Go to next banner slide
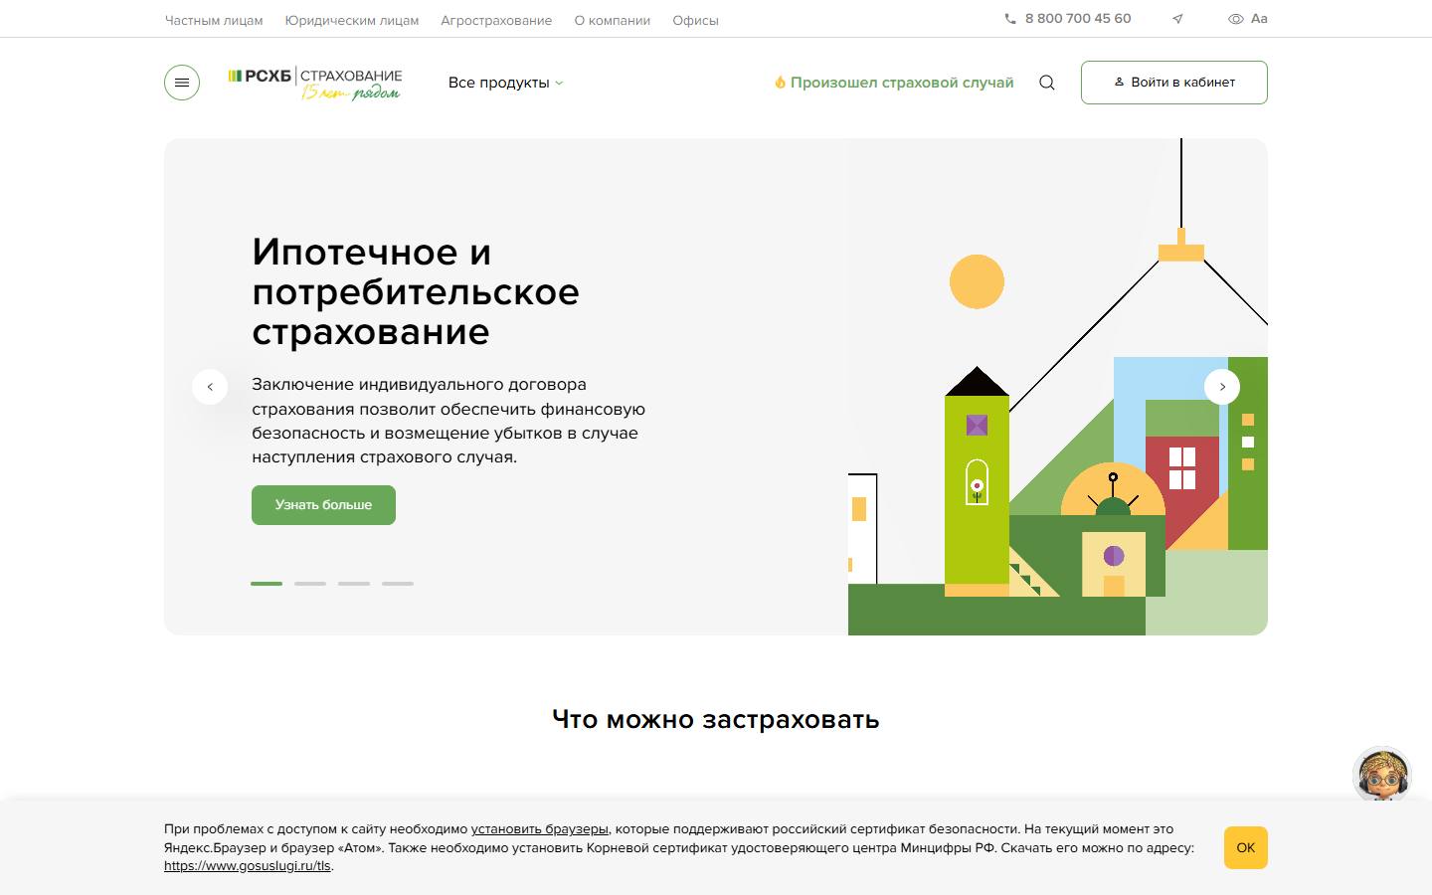Image resolution: width=1432 pixels, height=895 pixels. (1222, 387)
